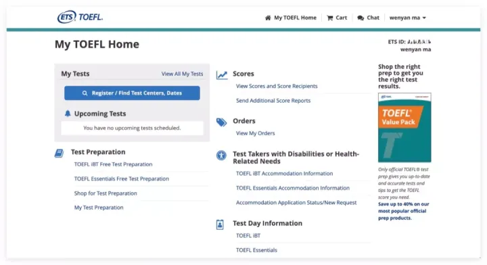Open Send Additional Score Reports link
Screen dimensions: 487x265
pos(273,101)
